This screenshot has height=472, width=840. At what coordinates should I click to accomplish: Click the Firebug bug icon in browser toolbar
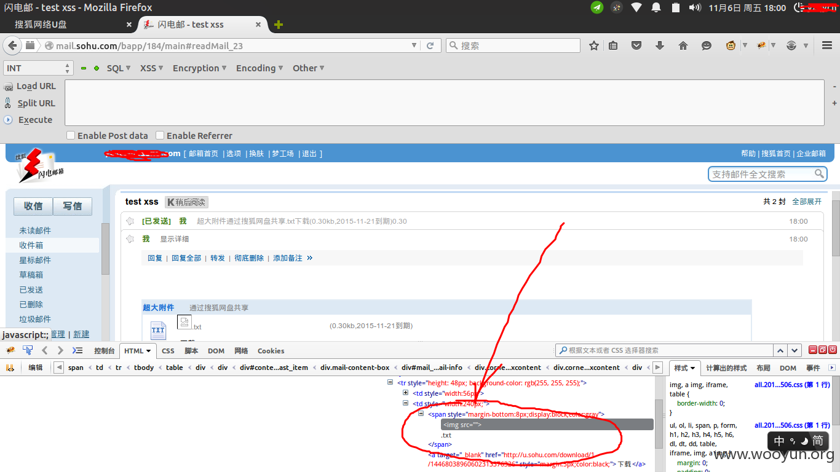click(761, 45)
